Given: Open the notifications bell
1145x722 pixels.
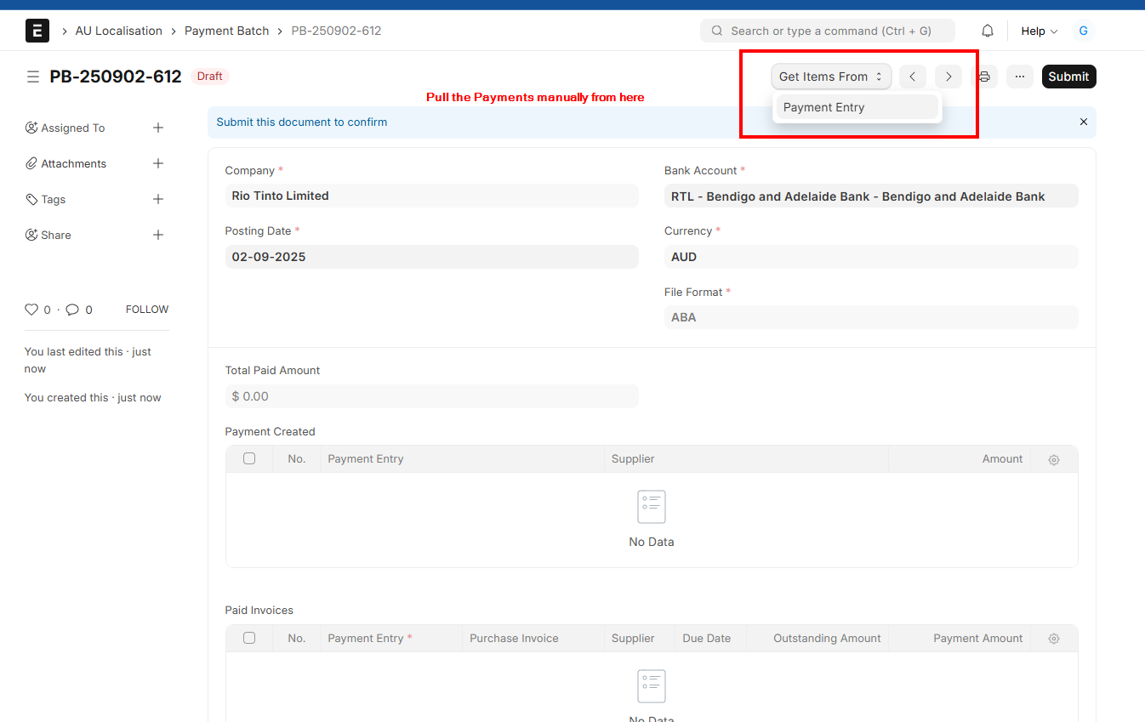Looking at the screenshot, I should coord(988,31).
